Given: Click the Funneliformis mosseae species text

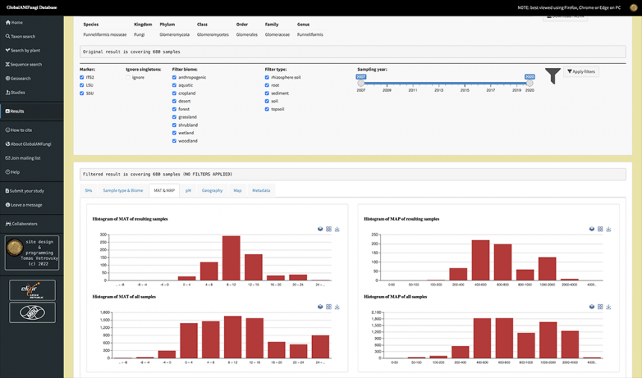Looking at the screenshot, I should 105,35.
